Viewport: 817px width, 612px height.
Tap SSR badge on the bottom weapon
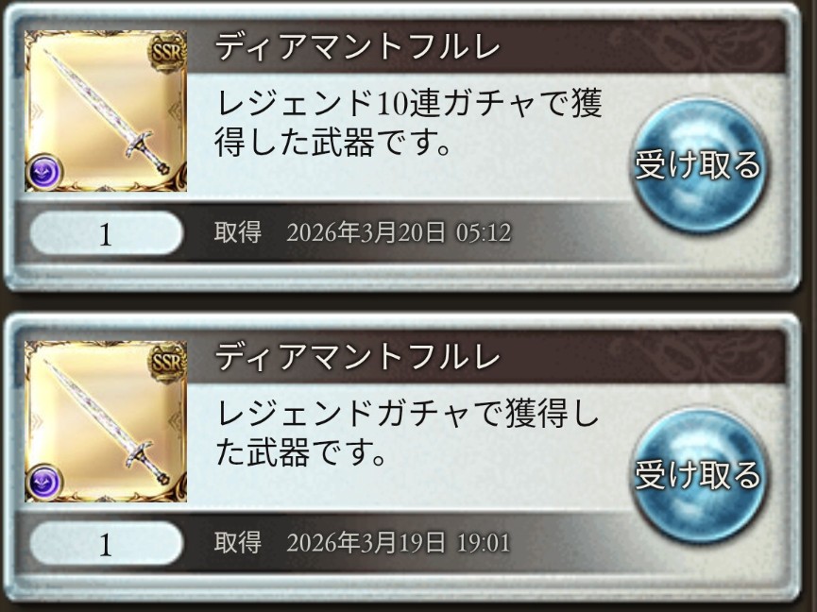pyautogui.click(x=167, y=362)
